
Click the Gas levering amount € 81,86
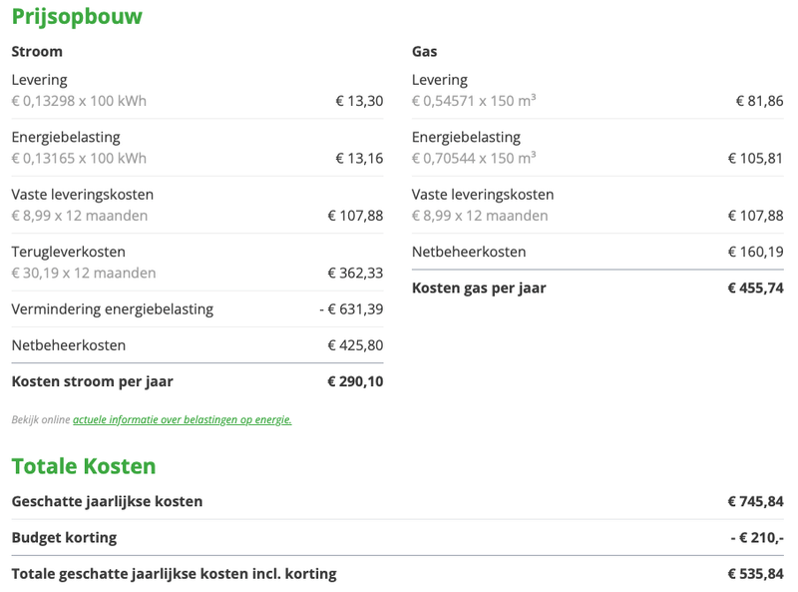(759, 101)
